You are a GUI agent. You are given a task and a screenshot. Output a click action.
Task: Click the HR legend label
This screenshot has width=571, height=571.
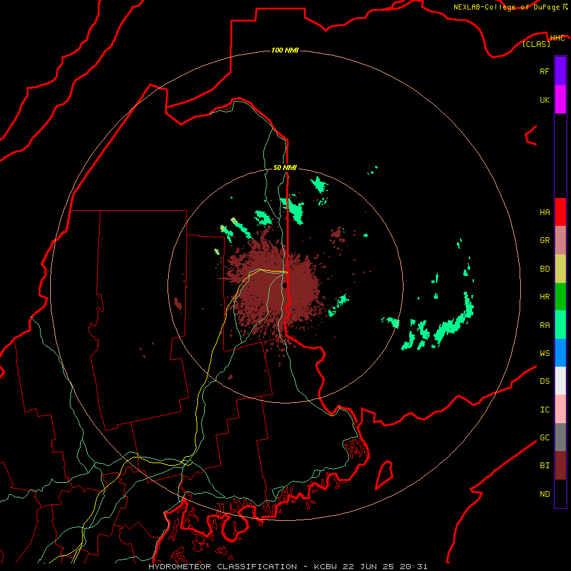tap(544, 297)
